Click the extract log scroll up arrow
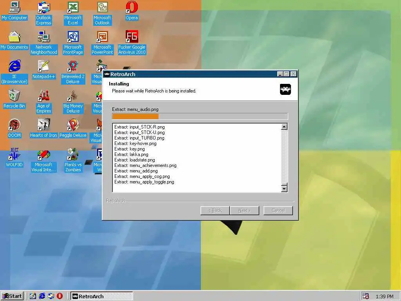401x301 pixels. pos(284,127)
